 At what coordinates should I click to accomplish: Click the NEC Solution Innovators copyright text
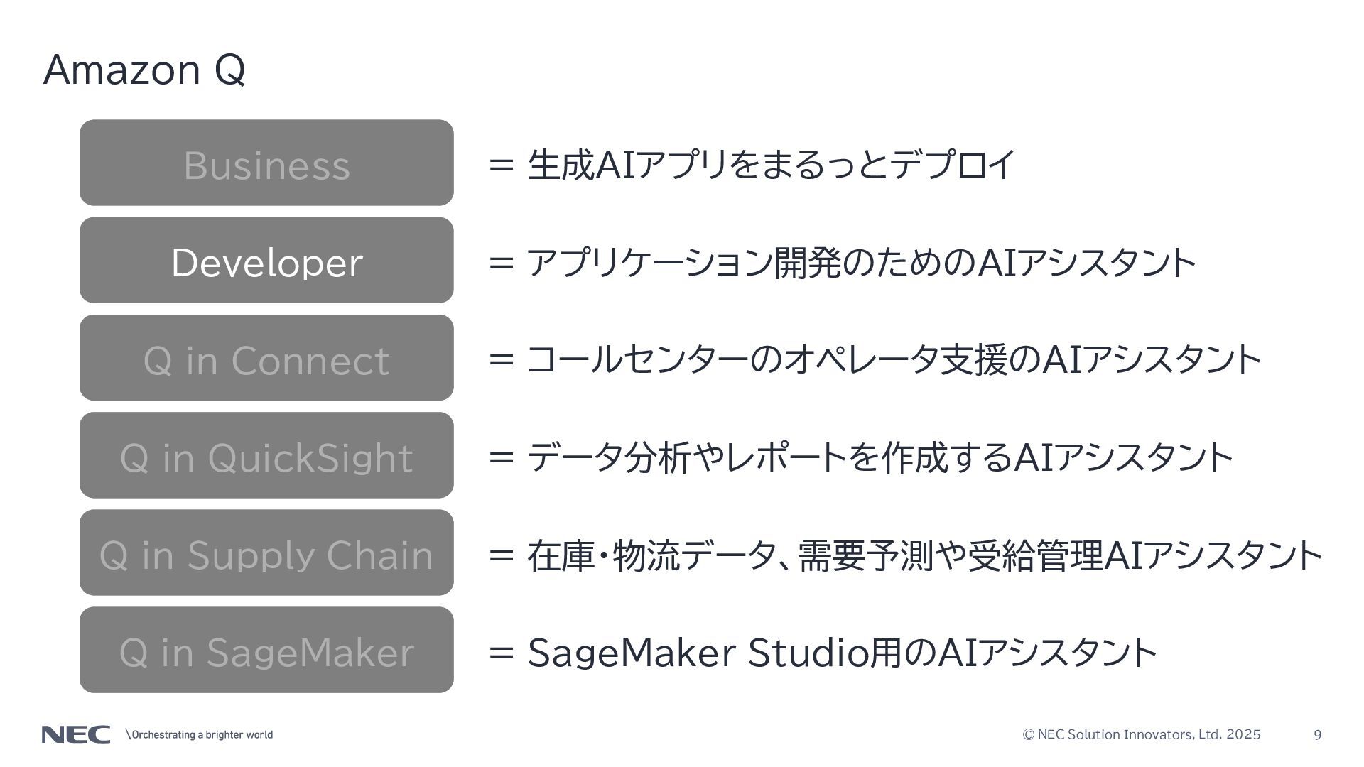(1142, 734)
